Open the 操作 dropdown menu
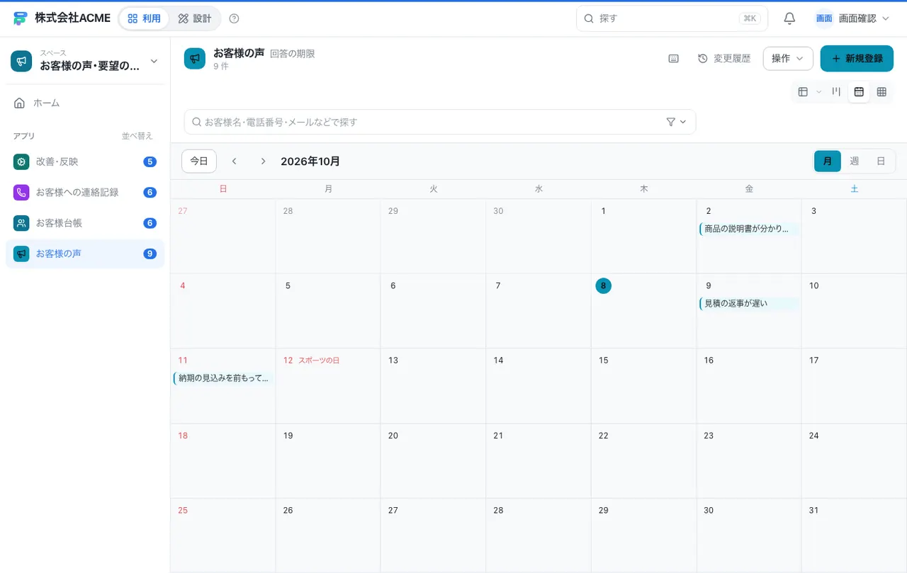This screenshot has width=907, height=573. tap(788, 59)
